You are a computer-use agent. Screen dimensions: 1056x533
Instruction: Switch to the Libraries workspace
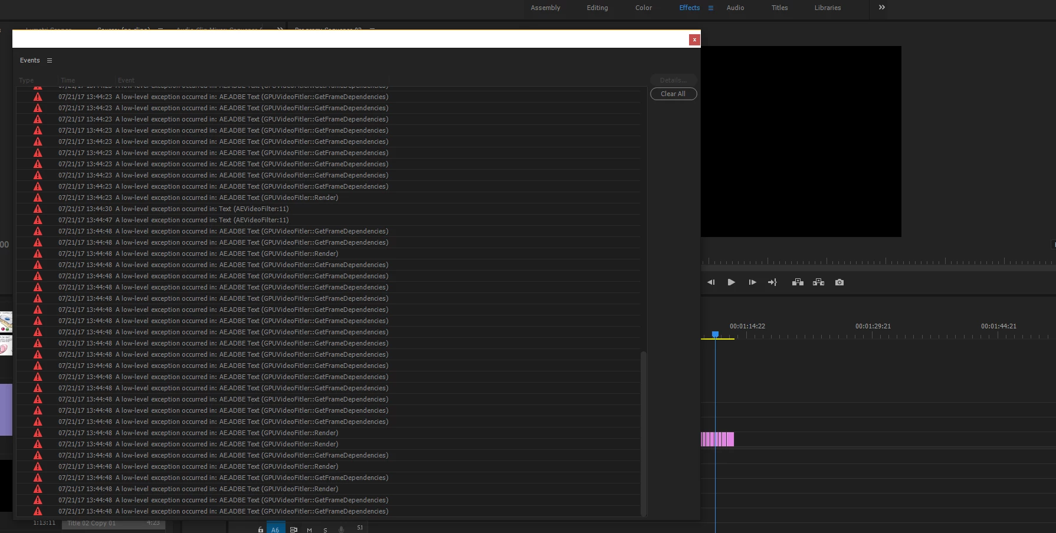[x=828, y=8]
